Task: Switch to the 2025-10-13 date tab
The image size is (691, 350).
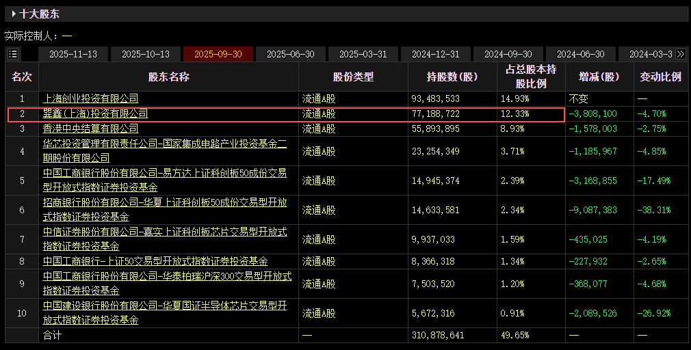Action: click(x=146, y=54)
